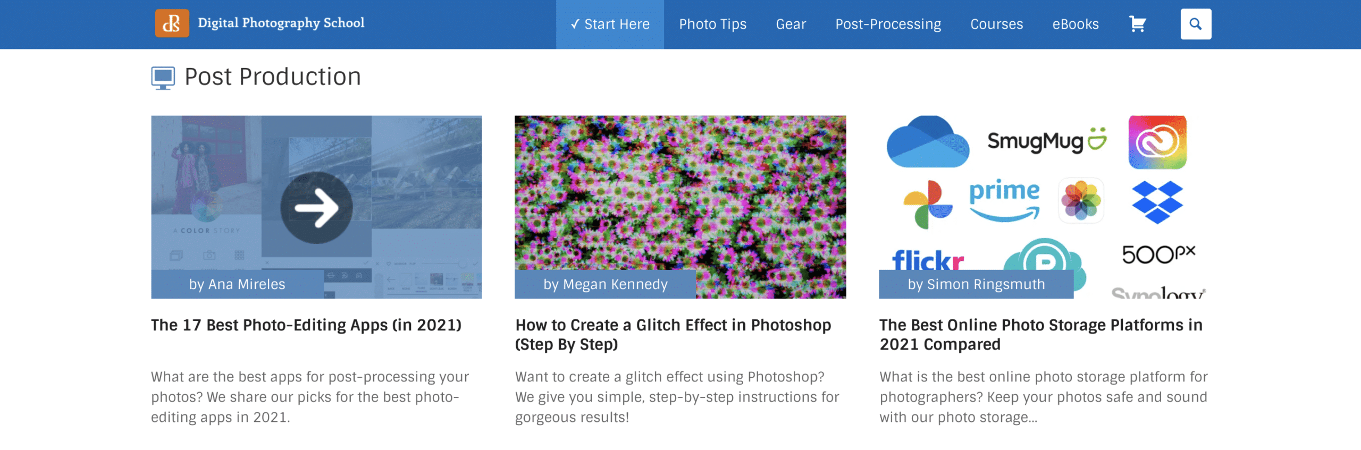The image size is (1361, 450).
Task: Open the Glitch Effect in Photoshop article title
Action: pos(673,335)
